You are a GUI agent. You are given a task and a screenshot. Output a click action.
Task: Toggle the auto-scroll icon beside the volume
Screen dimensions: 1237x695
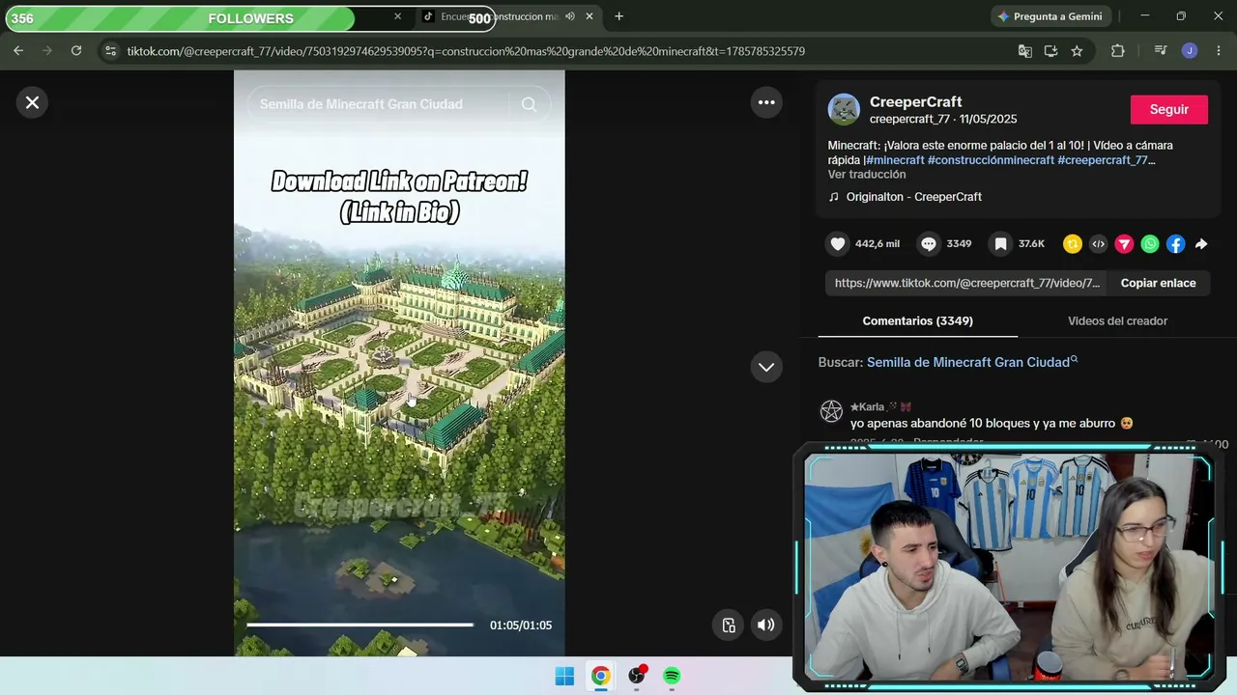pos(730,625)
